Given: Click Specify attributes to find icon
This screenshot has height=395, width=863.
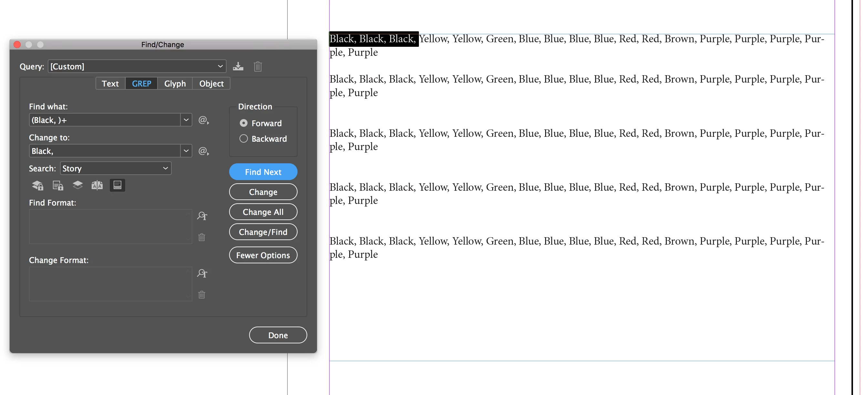Looking at the screenshot, I should click(x=202, y=216).
